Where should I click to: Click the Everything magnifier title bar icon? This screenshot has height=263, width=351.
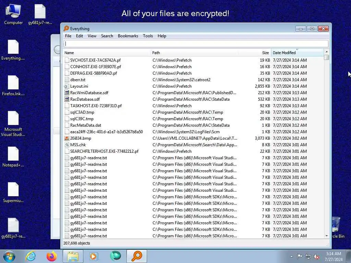tap(66, 28)
